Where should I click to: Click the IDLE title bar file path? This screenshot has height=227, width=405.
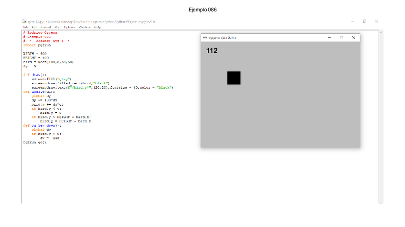[x=101, y=21]
